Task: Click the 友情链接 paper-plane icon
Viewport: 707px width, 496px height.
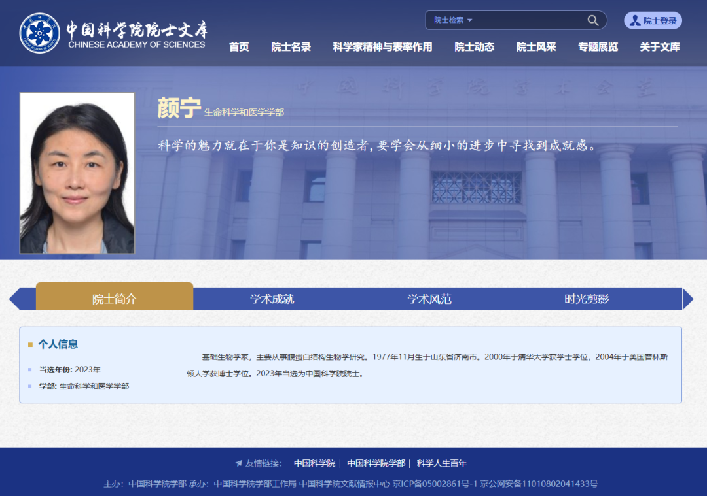Action: (x=238, y=463)
